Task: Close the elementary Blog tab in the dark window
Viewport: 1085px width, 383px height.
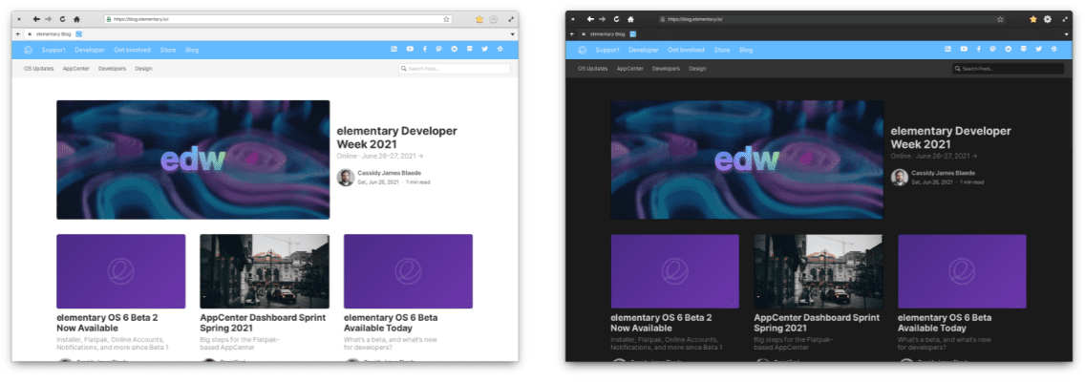Action: [x=584, y=33]
